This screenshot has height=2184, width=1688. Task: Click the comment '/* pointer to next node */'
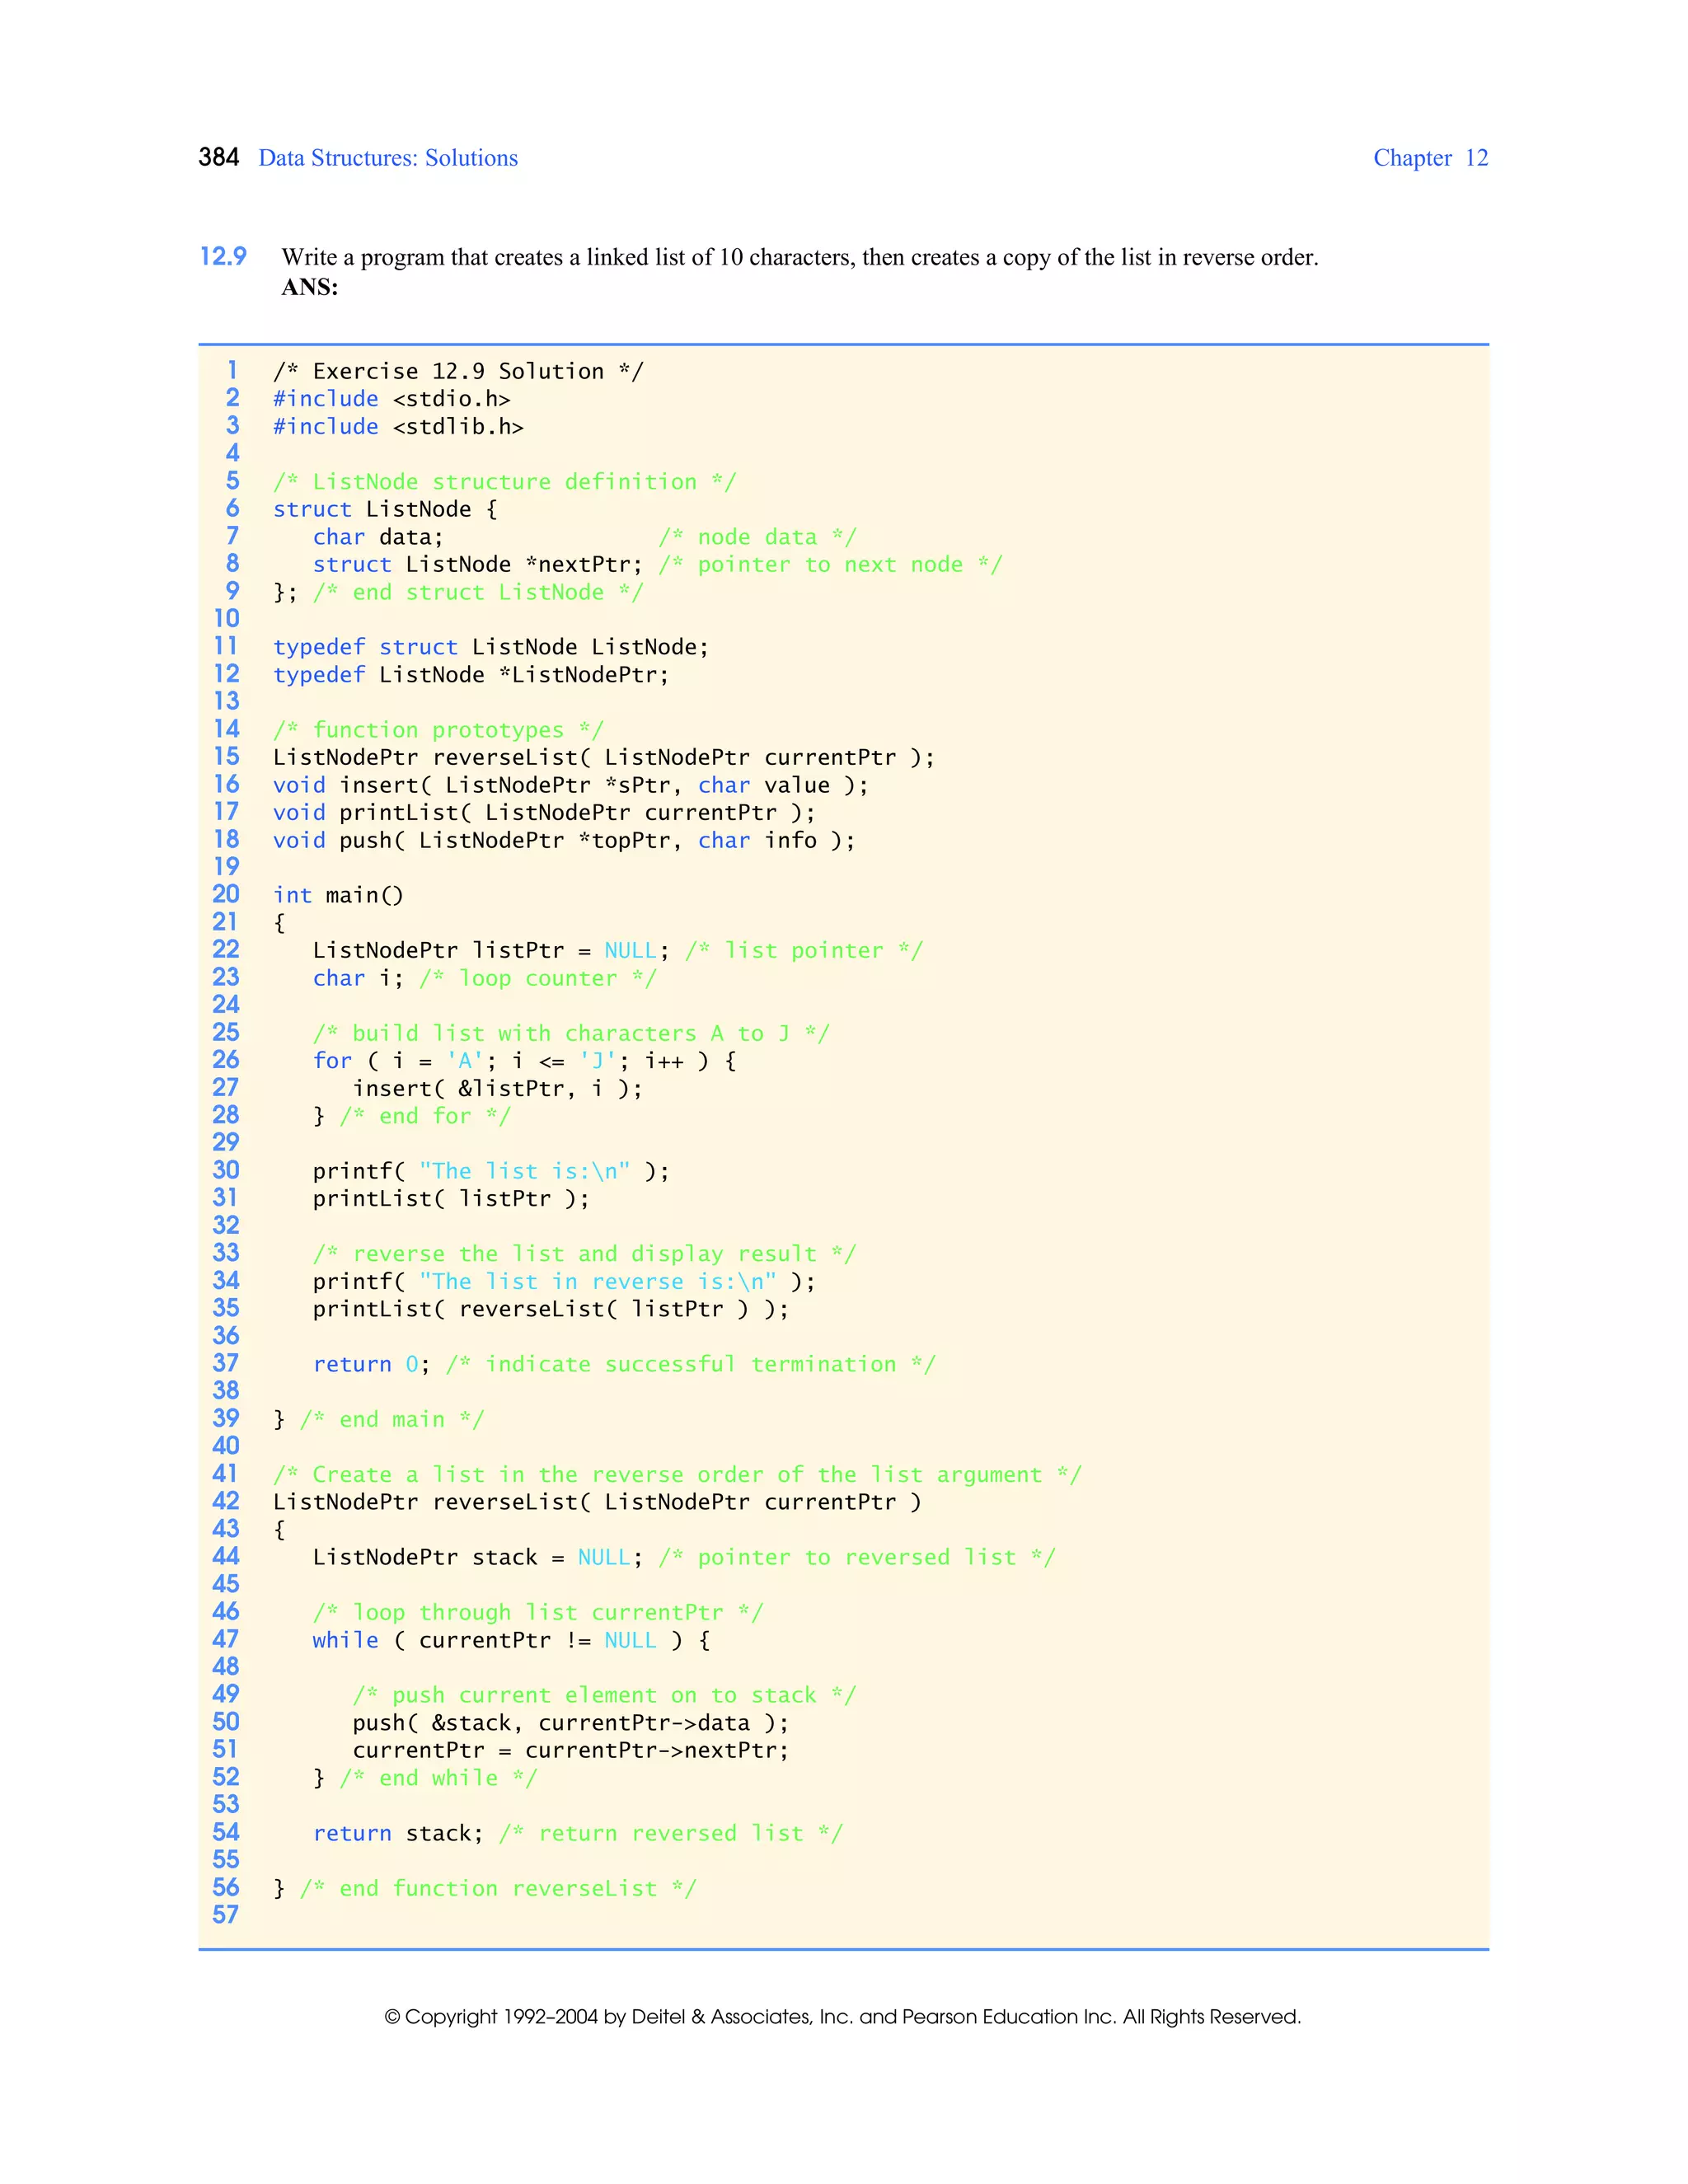click(830, 565)
